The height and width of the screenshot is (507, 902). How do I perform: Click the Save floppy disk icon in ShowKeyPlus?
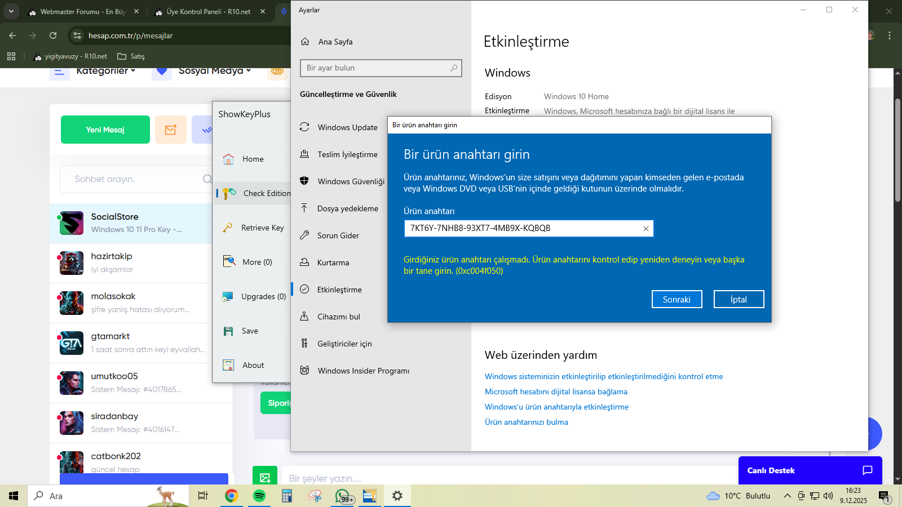228,331
